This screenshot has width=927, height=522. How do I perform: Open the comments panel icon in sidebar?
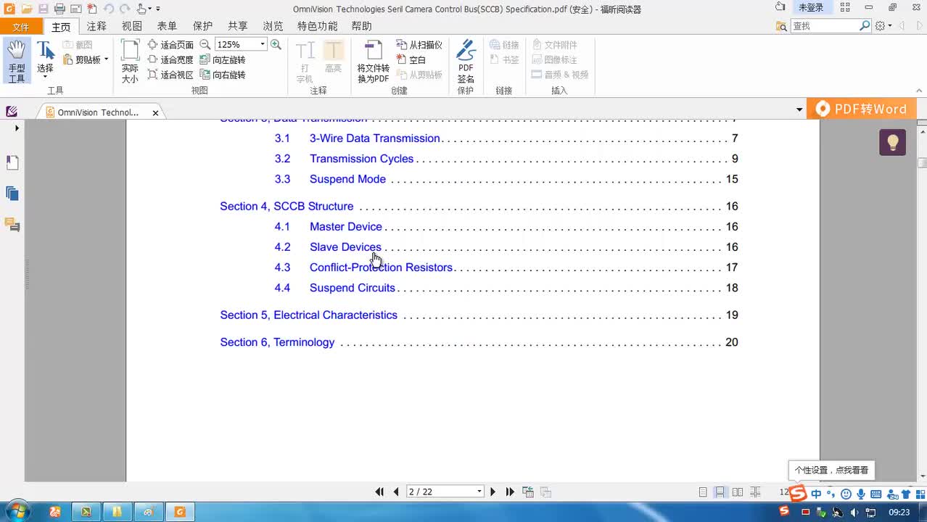(x=12, y=225)
